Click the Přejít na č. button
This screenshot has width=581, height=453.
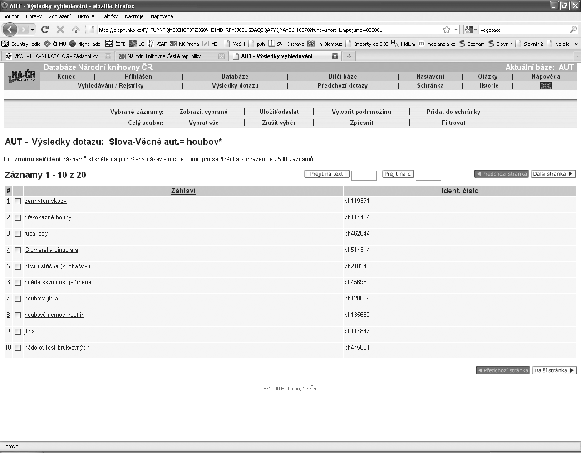click(398, 174)
